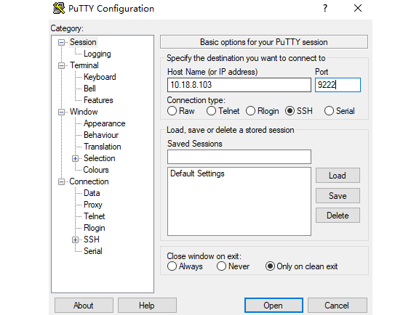This screenshot has height=315, width=403.
Task: Open the Window category
Action: coord(84,112)
